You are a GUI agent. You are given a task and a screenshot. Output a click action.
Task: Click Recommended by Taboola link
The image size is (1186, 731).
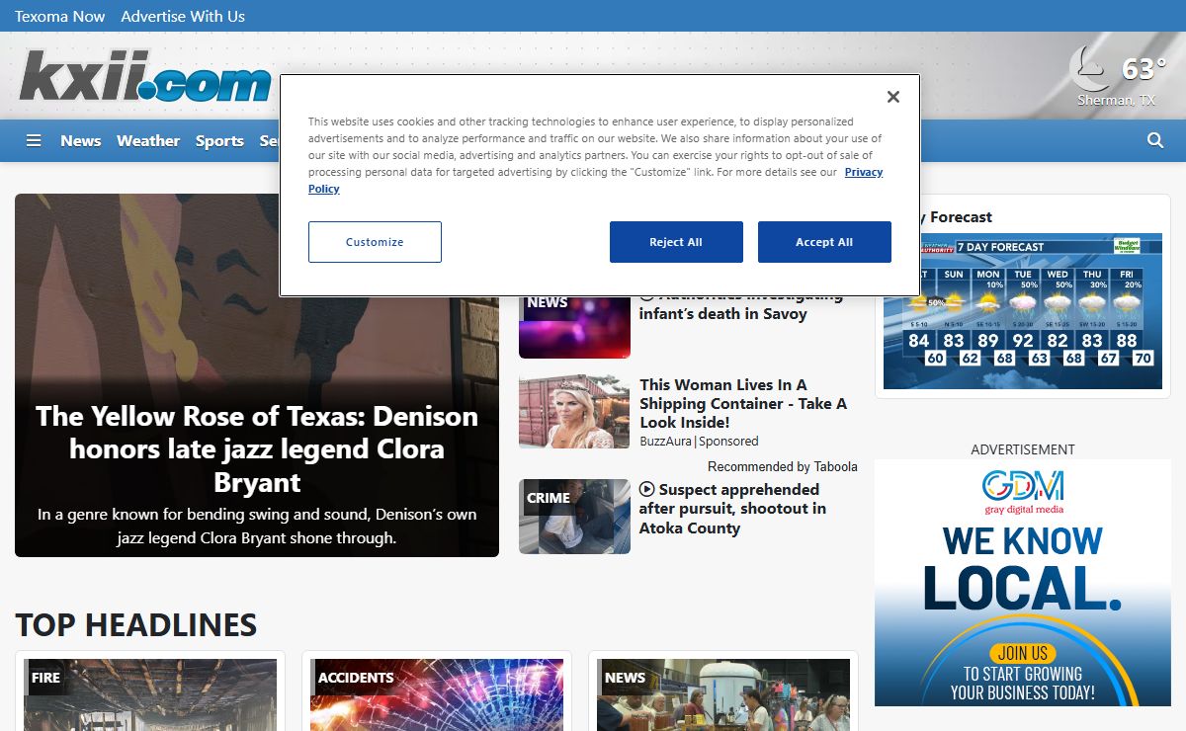(783, 466)
